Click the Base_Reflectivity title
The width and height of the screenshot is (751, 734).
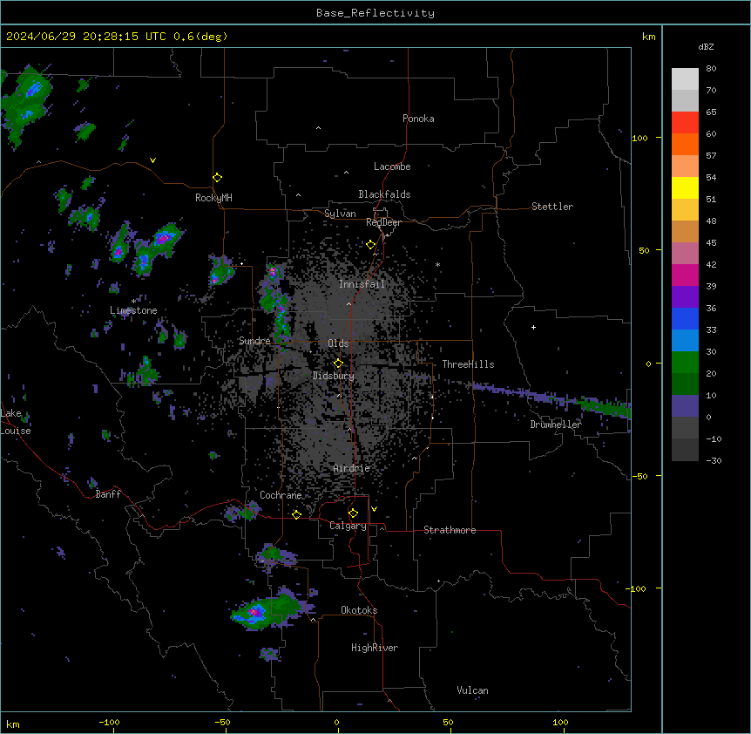click(x=375, y=13)
